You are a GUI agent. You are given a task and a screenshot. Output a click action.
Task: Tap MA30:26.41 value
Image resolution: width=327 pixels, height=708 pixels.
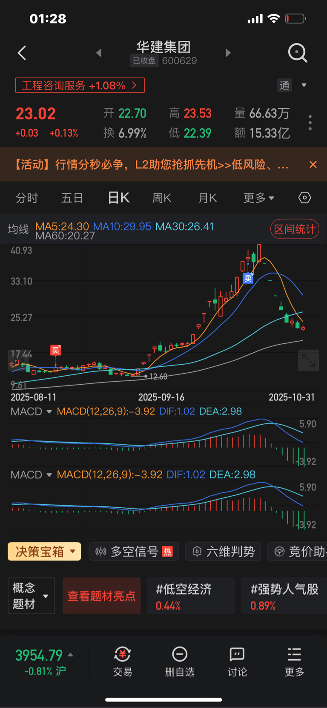click(184, 227)
